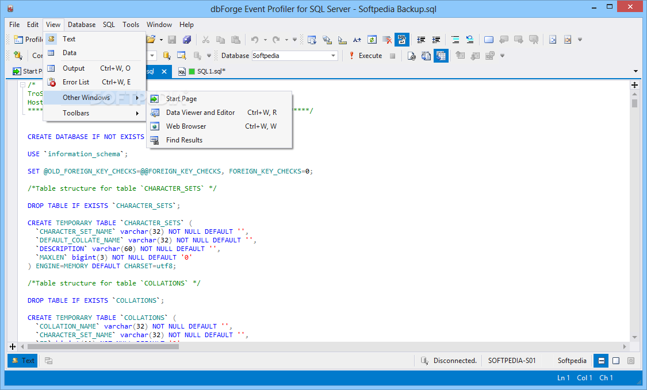
Task: Choose Error List from View menu
Action: point(94,82)
